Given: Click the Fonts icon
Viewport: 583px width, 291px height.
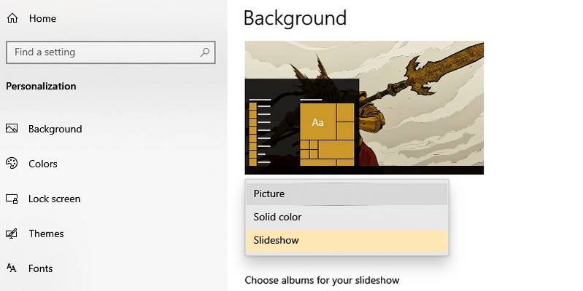Looking at the screenshot, I should (x=12, y=268).
